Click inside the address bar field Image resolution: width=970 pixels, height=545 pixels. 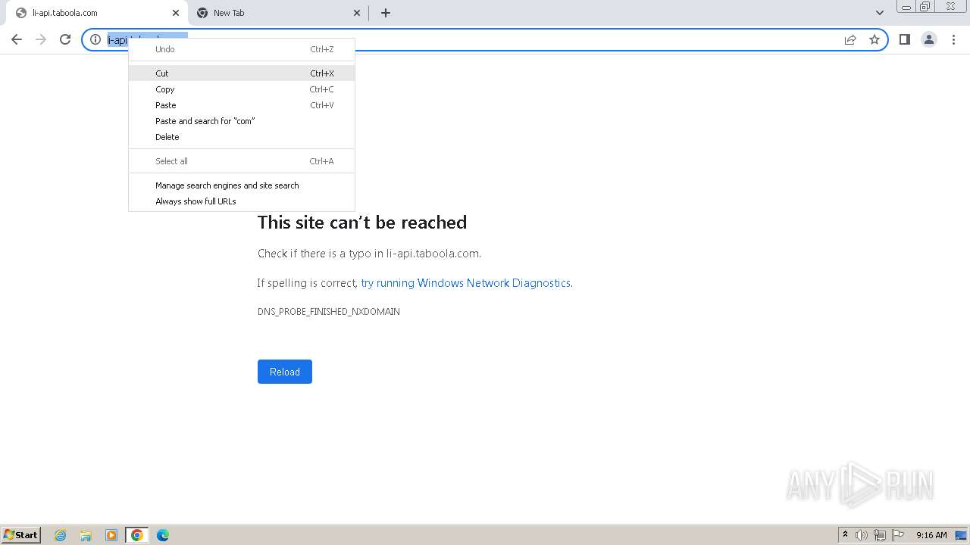coord(485,39)
